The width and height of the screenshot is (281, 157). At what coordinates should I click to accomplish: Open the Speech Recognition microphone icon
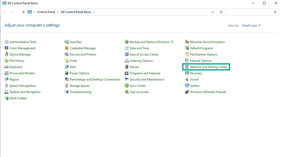(x=7, y=86)
